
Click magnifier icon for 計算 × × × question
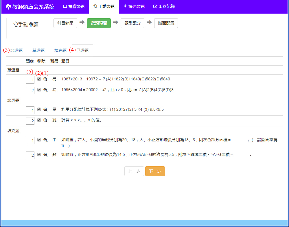[x=45, y=120]
